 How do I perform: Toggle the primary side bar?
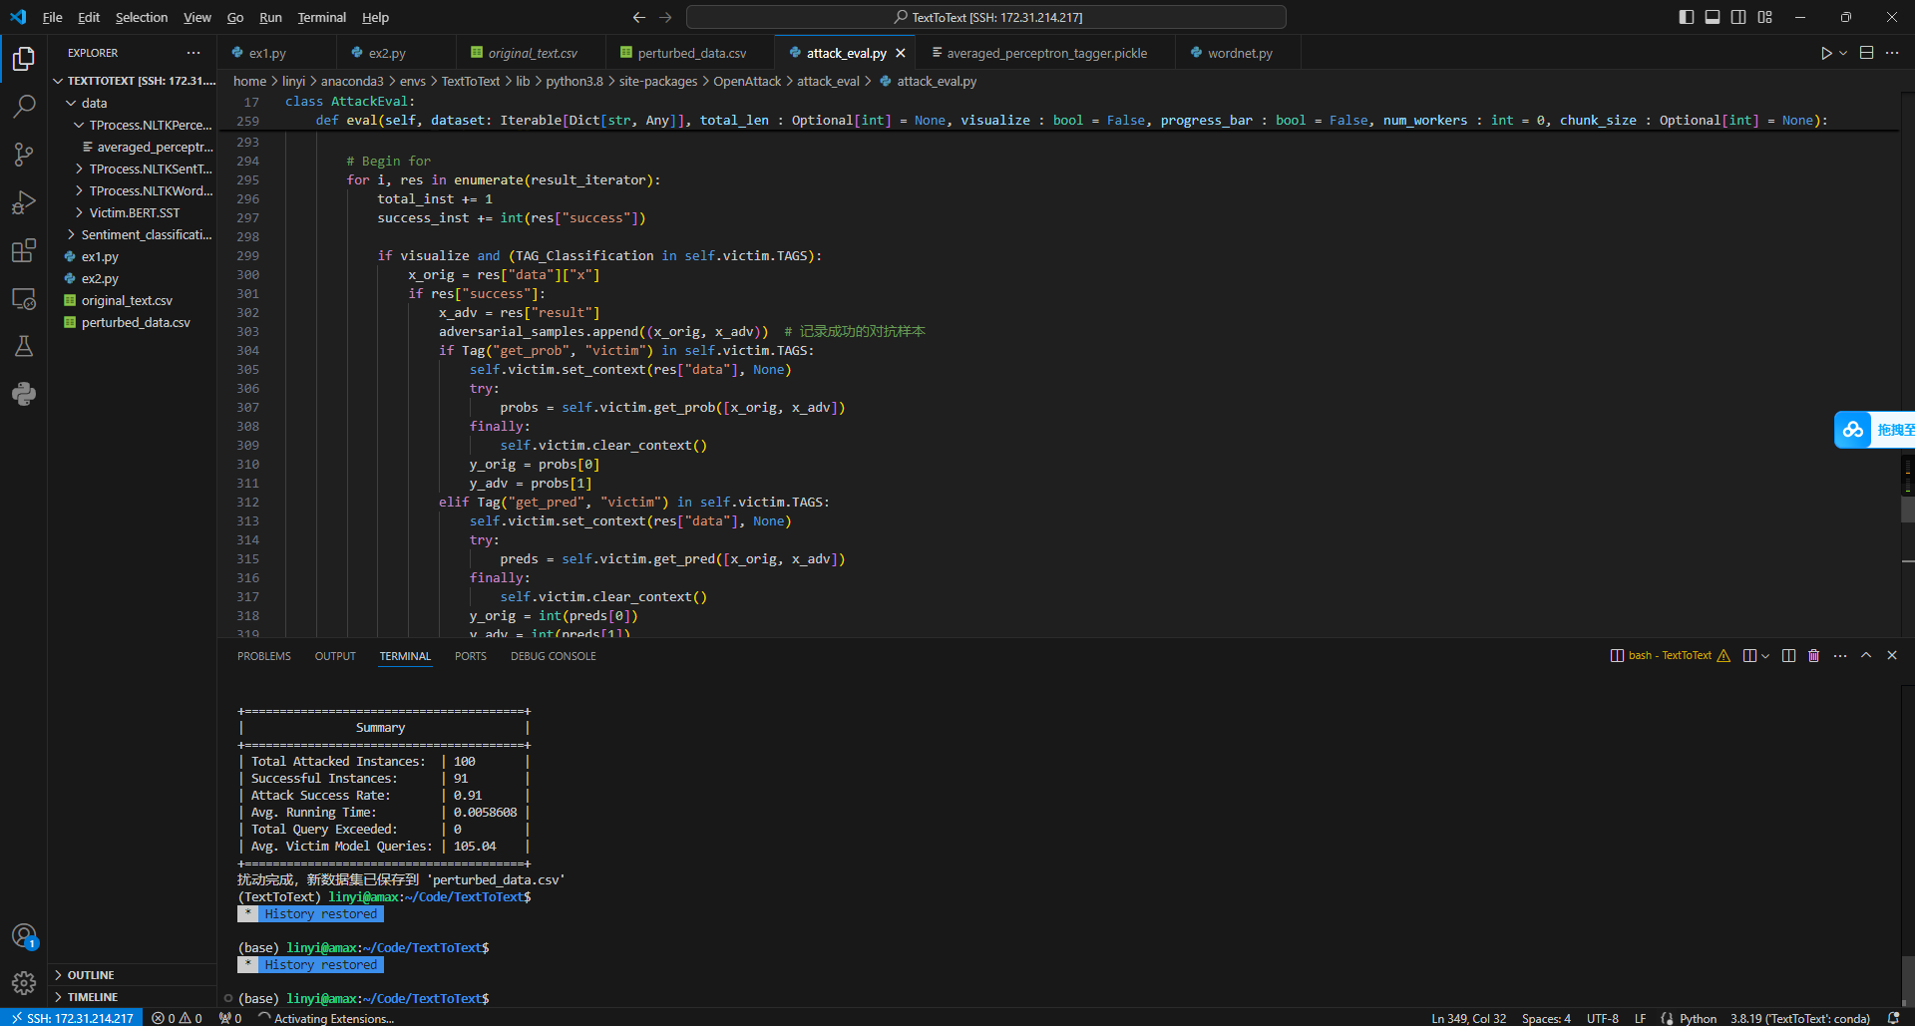[1687, 17]
